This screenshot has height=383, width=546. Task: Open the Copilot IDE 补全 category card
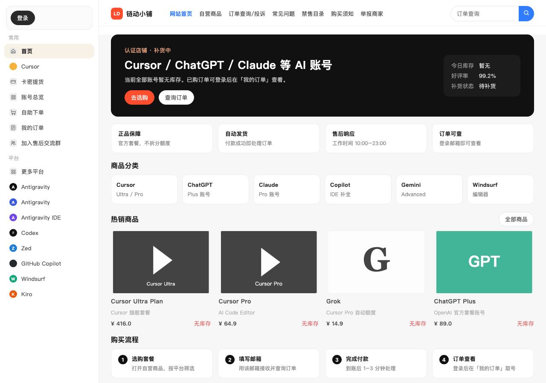click(358, 189)
